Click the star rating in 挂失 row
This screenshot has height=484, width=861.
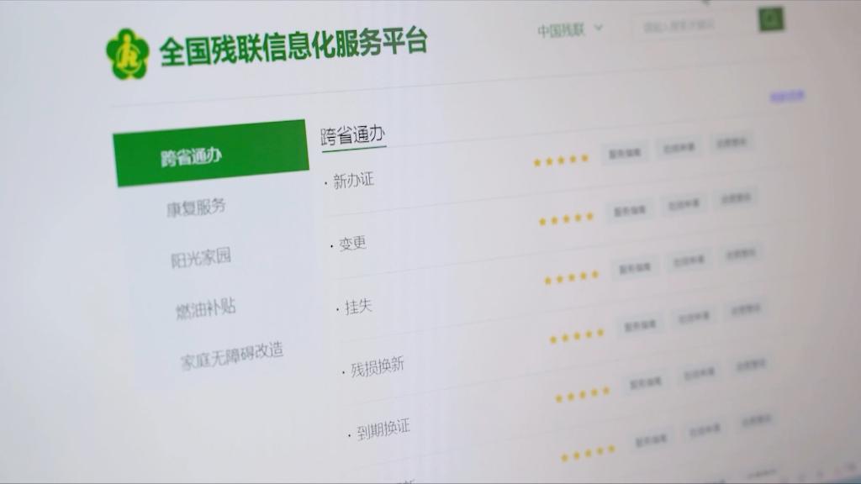[571, 277]
